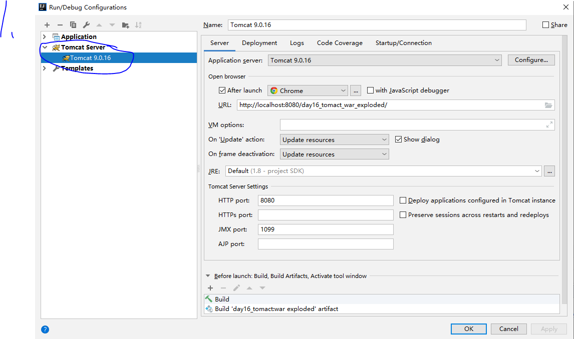Open Chrome browser dropdown
The height and width of the screenshot is (339, 574).
coord(308,90)
